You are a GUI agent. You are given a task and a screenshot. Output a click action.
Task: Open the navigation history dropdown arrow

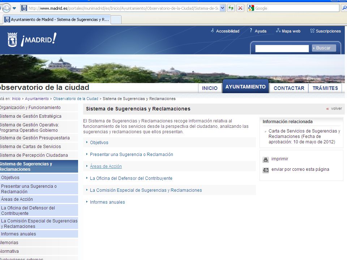pyautogui.click(x=14, y=8)
